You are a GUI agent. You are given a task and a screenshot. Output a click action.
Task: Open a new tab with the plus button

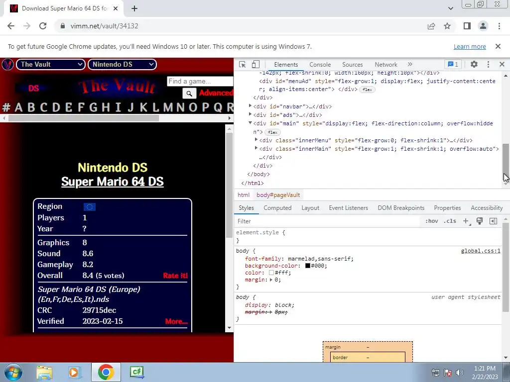(134, 8)
